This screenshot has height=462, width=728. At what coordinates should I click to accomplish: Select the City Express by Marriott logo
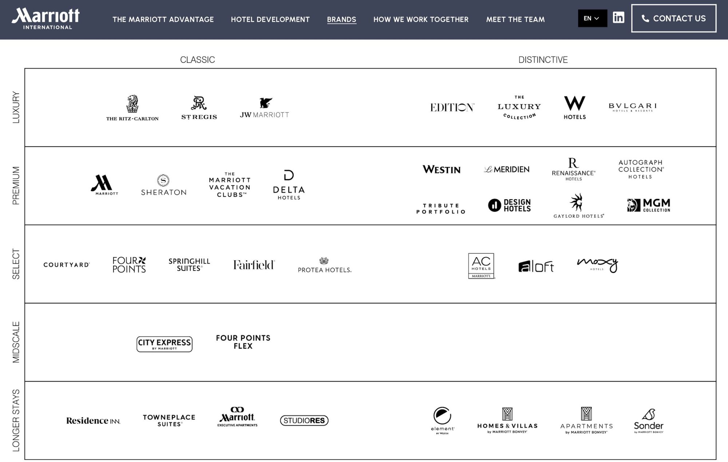click(x=165, y=344)
